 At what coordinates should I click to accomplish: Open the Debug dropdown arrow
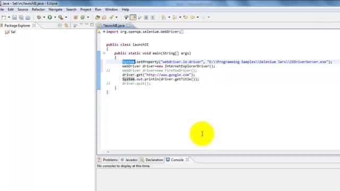[44, 18]
